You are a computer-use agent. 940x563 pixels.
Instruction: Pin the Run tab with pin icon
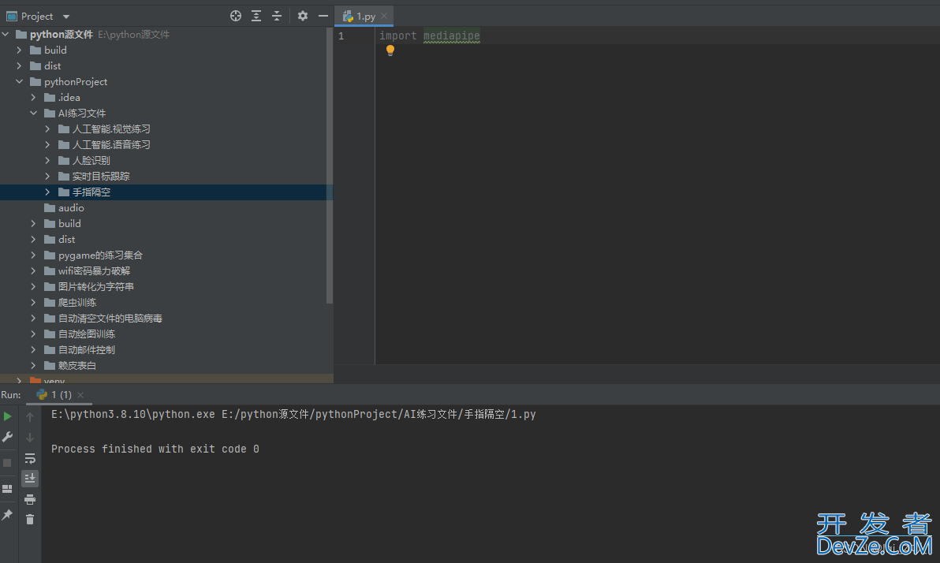click(x=7, y=514)
